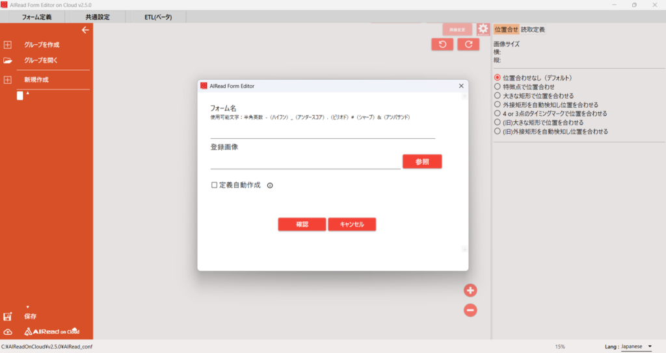This screenshot has height=353, width=666.
Task: Click the info icon next to 定義自動作成
Action: point(270,185)
